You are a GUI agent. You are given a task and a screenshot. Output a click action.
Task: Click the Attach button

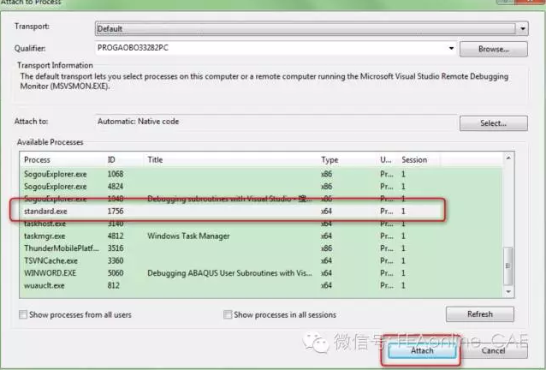coord(422,350)
